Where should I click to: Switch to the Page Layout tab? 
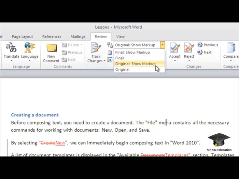22,36
